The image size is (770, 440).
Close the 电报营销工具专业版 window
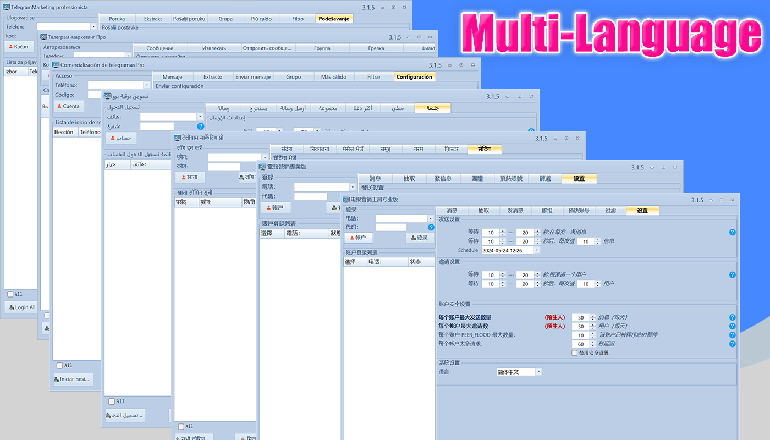[x=733, y=200]
